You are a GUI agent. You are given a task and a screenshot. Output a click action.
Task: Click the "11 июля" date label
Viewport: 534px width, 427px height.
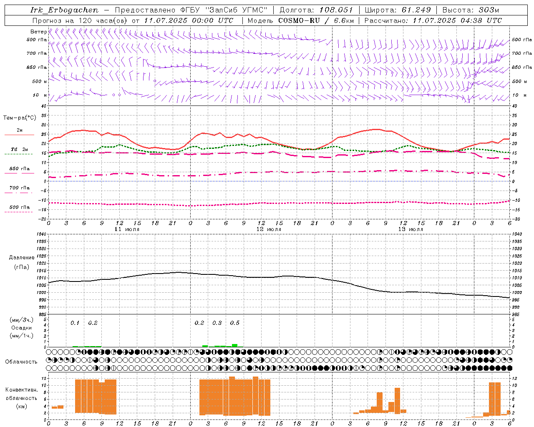point(127,229)
